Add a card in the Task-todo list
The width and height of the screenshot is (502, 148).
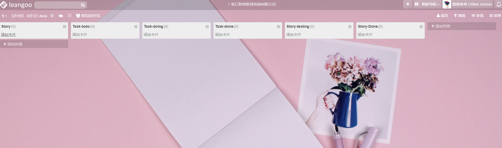coord(80,35)
